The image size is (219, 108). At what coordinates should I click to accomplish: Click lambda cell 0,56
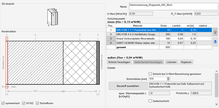(177, 34)
